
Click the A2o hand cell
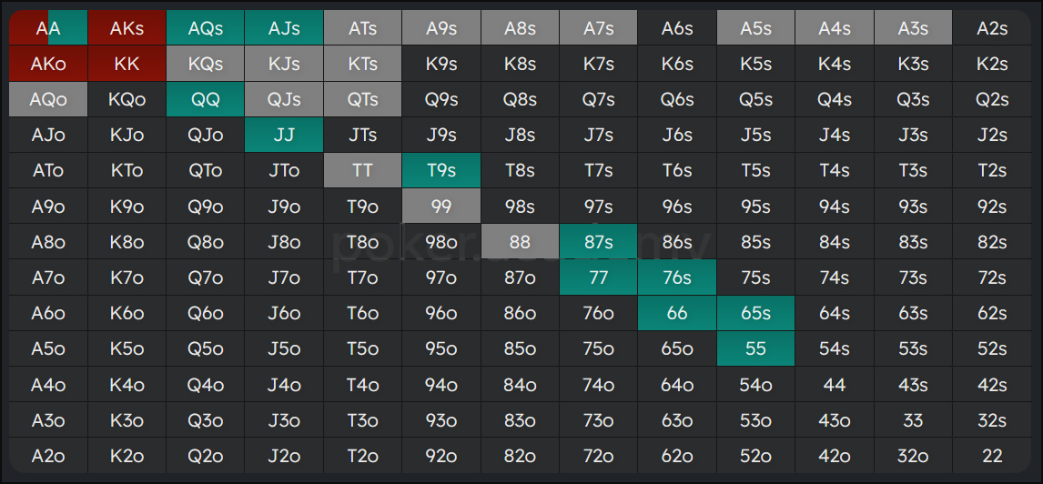[x=48, y=456]
